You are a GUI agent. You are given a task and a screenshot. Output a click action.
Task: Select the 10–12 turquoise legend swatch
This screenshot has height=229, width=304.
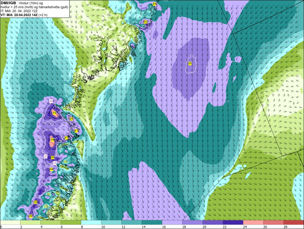112,222
